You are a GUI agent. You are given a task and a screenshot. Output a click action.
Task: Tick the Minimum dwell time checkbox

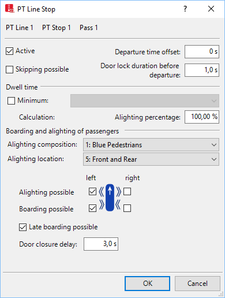click(x=11, y=100)
